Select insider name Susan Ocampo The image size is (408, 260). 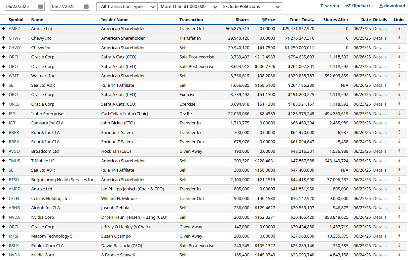[116, 236]
